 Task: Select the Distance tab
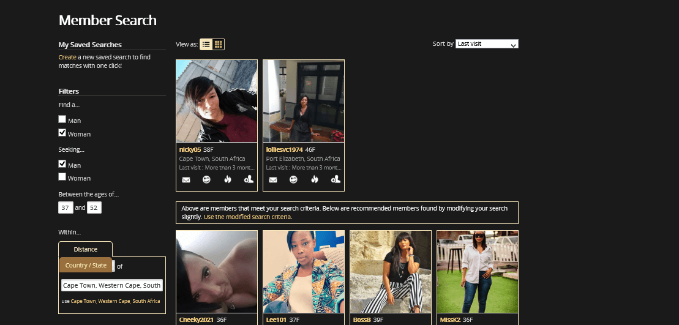85,249
